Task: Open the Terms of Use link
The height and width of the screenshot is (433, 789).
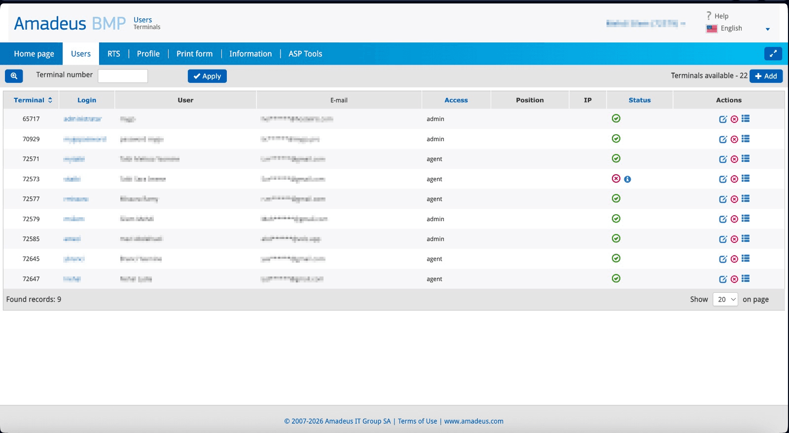Action: [418, 421]
